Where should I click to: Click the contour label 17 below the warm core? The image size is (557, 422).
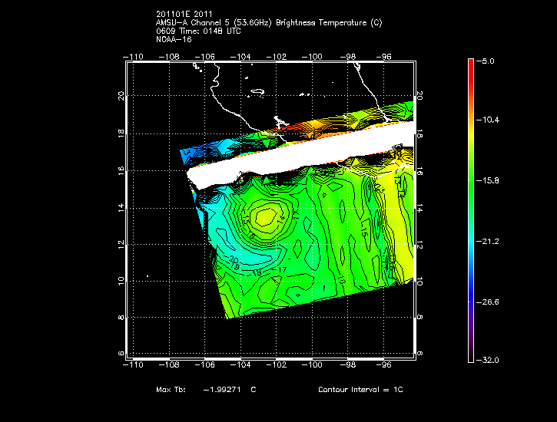[281, 270]
